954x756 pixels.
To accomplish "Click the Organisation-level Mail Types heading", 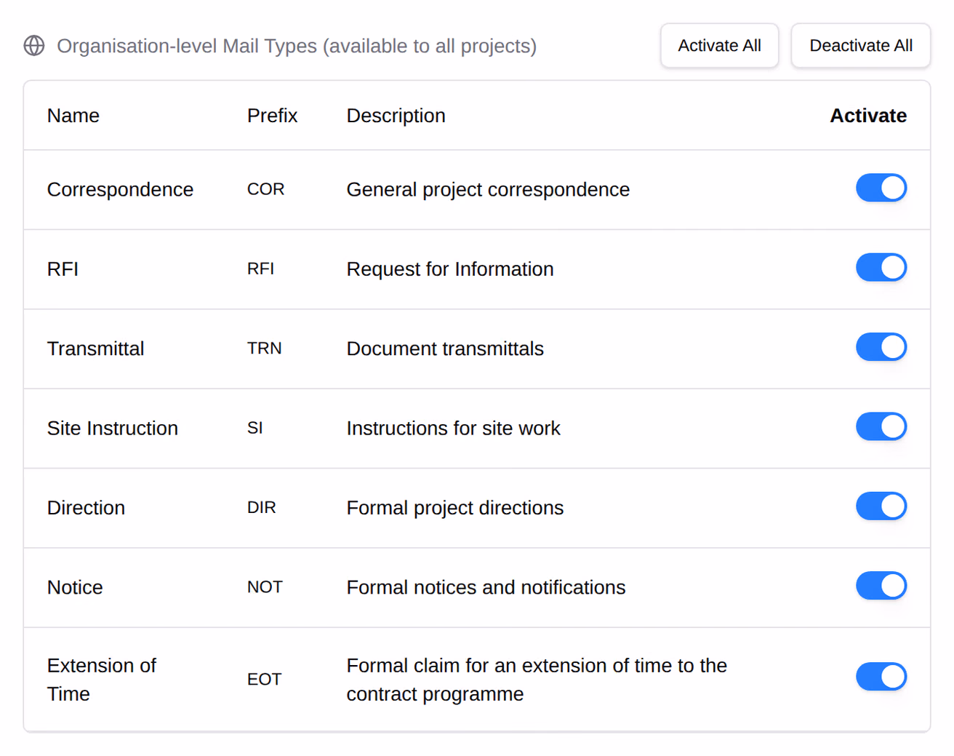I will [x=297, y=46].
